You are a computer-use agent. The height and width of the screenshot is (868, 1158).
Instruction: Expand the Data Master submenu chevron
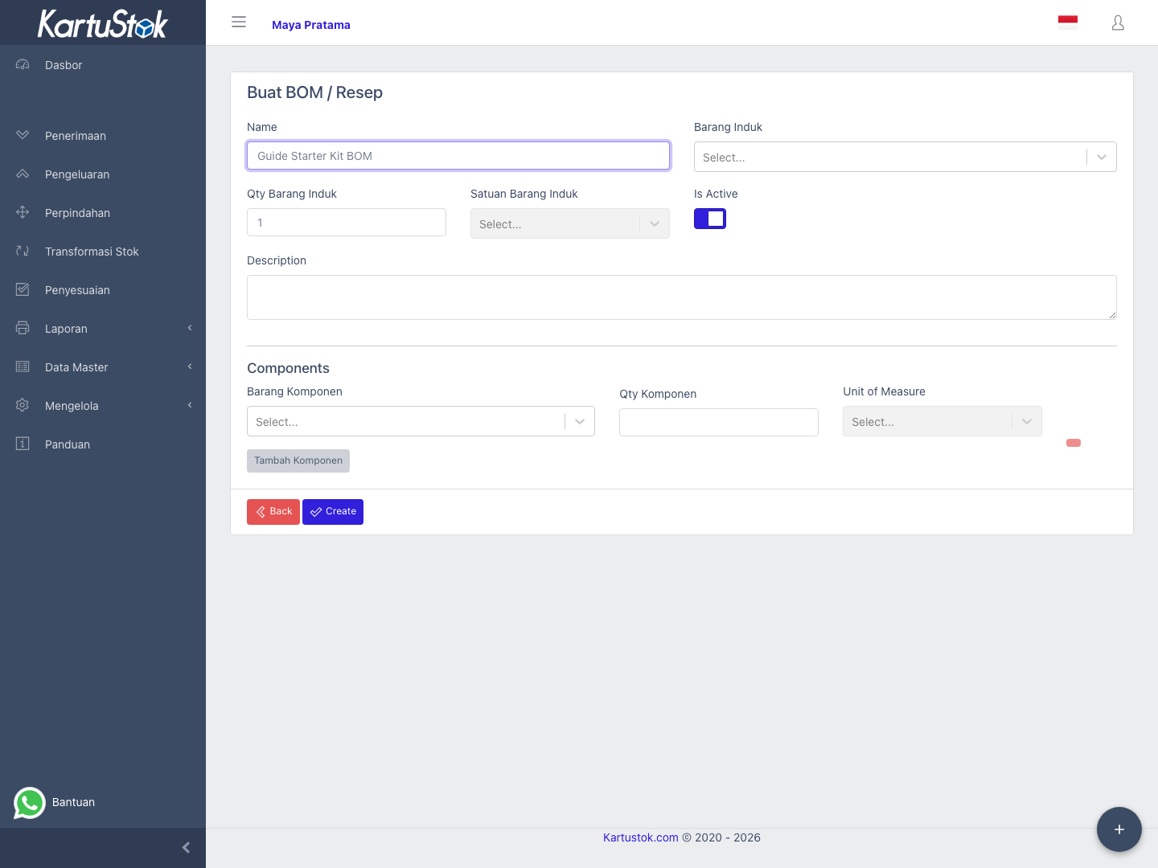point(190,366)
